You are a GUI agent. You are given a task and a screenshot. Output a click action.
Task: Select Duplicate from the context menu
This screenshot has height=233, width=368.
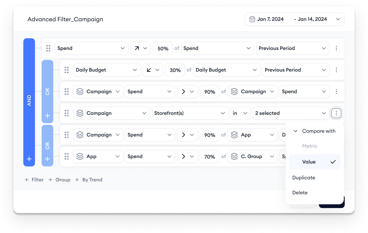click(304, 178)
